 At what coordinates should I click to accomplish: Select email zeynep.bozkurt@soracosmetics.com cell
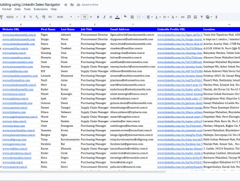click(133, 67)
